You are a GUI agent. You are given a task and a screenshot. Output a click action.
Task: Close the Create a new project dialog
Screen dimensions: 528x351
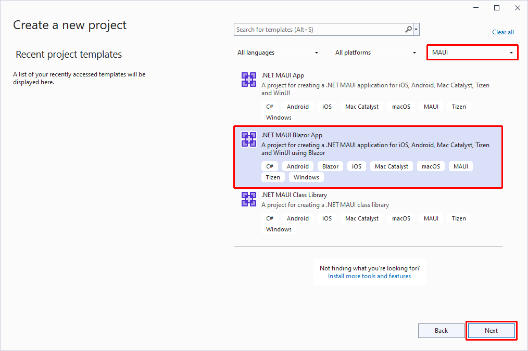coord(518,8)
